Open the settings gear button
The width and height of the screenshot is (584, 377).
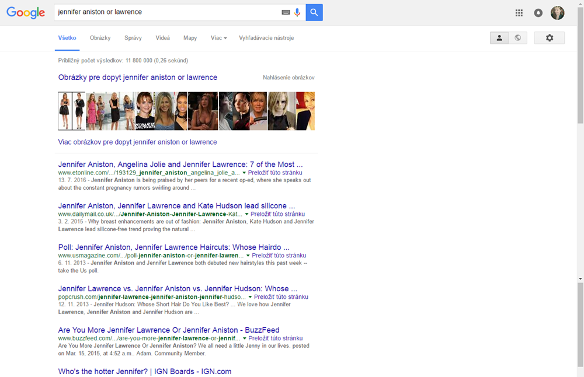point(550,38)
